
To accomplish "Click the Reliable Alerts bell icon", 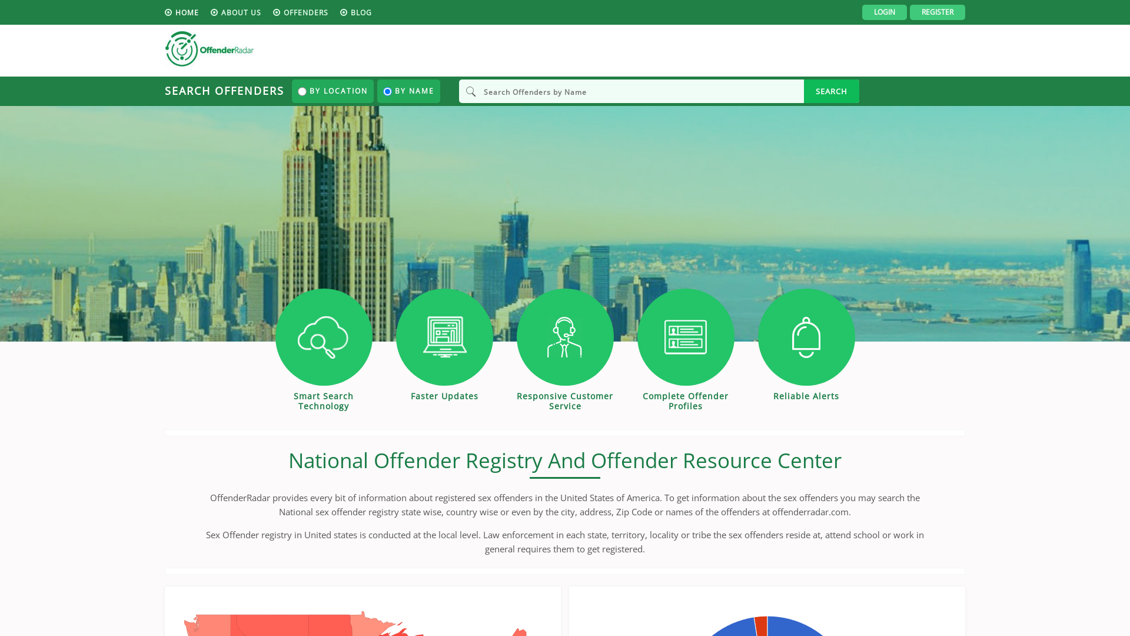I will (806, 337).
